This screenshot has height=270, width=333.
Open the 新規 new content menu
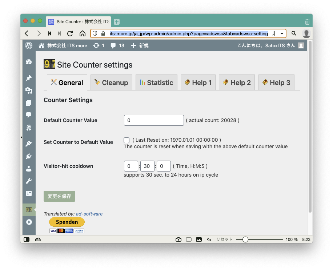[140, 45]
